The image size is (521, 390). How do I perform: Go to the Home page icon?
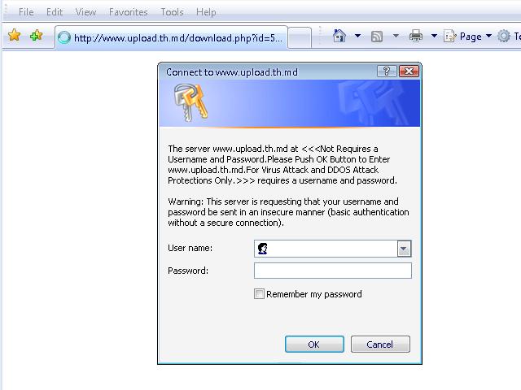tap(339, 36)
